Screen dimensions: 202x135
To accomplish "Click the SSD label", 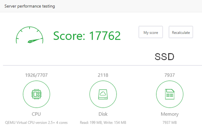I will pyautogui.click(x=164, y=57).
